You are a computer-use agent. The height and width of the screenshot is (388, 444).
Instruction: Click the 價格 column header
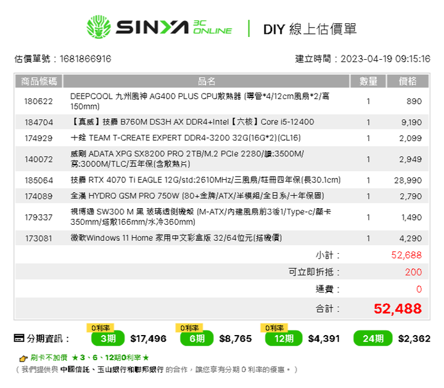408,81
